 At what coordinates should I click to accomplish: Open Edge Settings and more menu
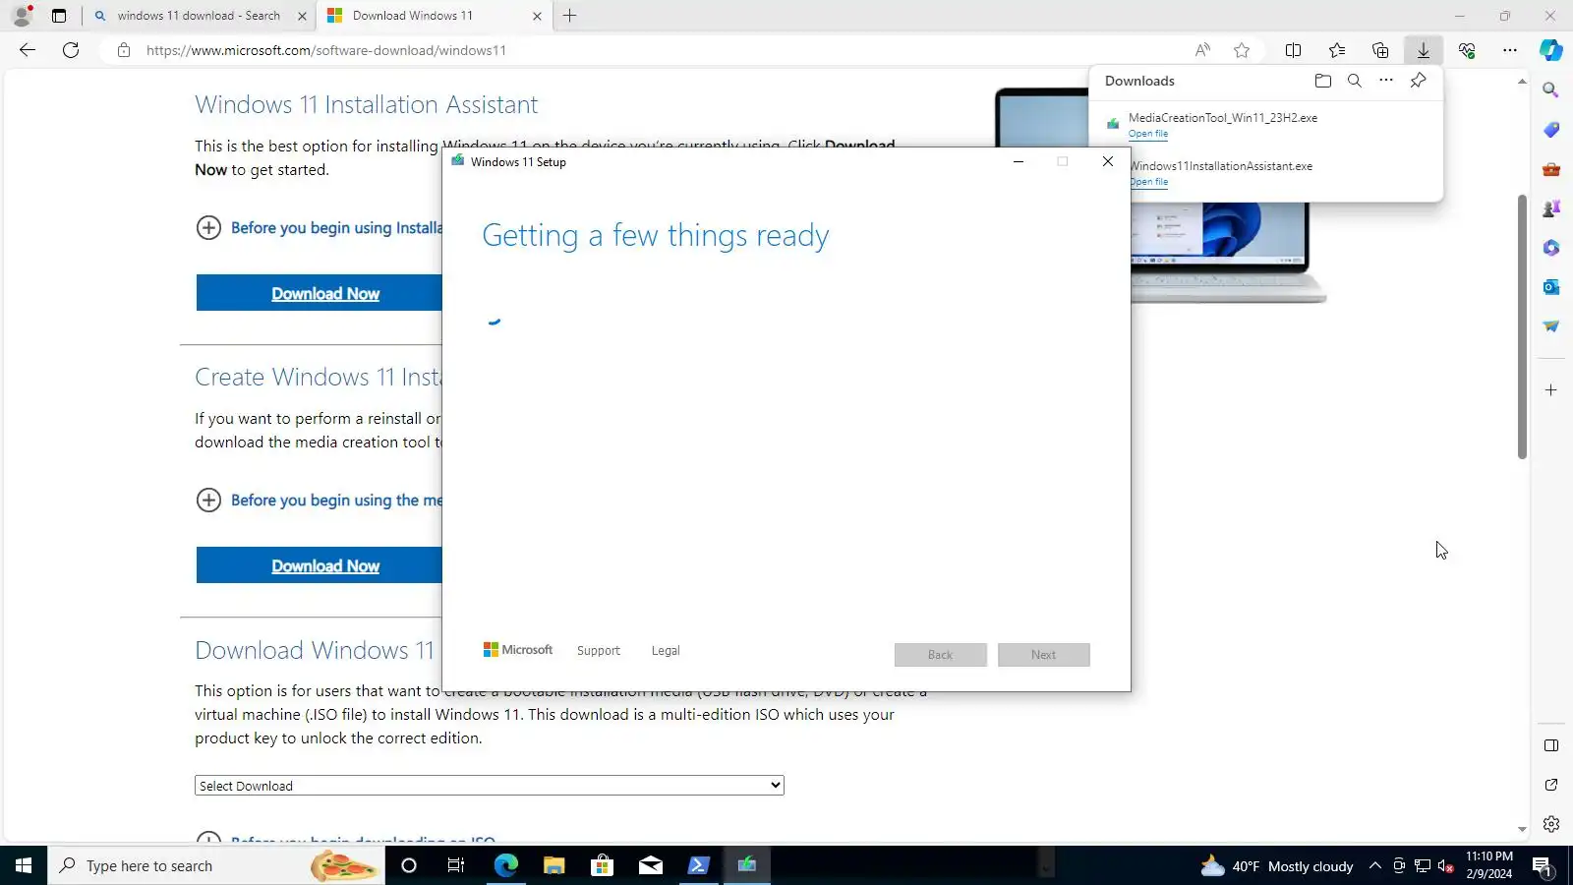1510,50
